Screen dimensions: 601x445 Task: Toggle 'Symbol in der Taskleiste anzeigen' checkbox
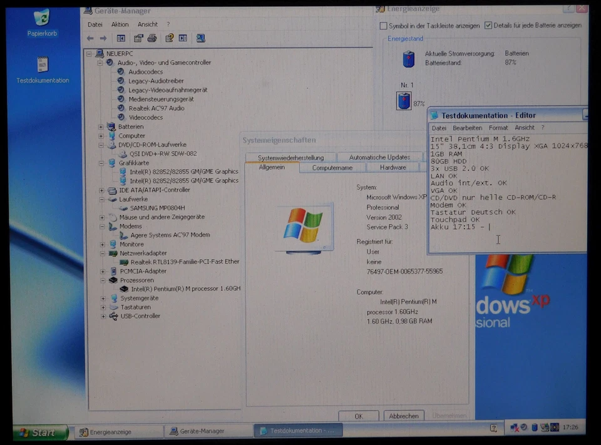point(383,26)
